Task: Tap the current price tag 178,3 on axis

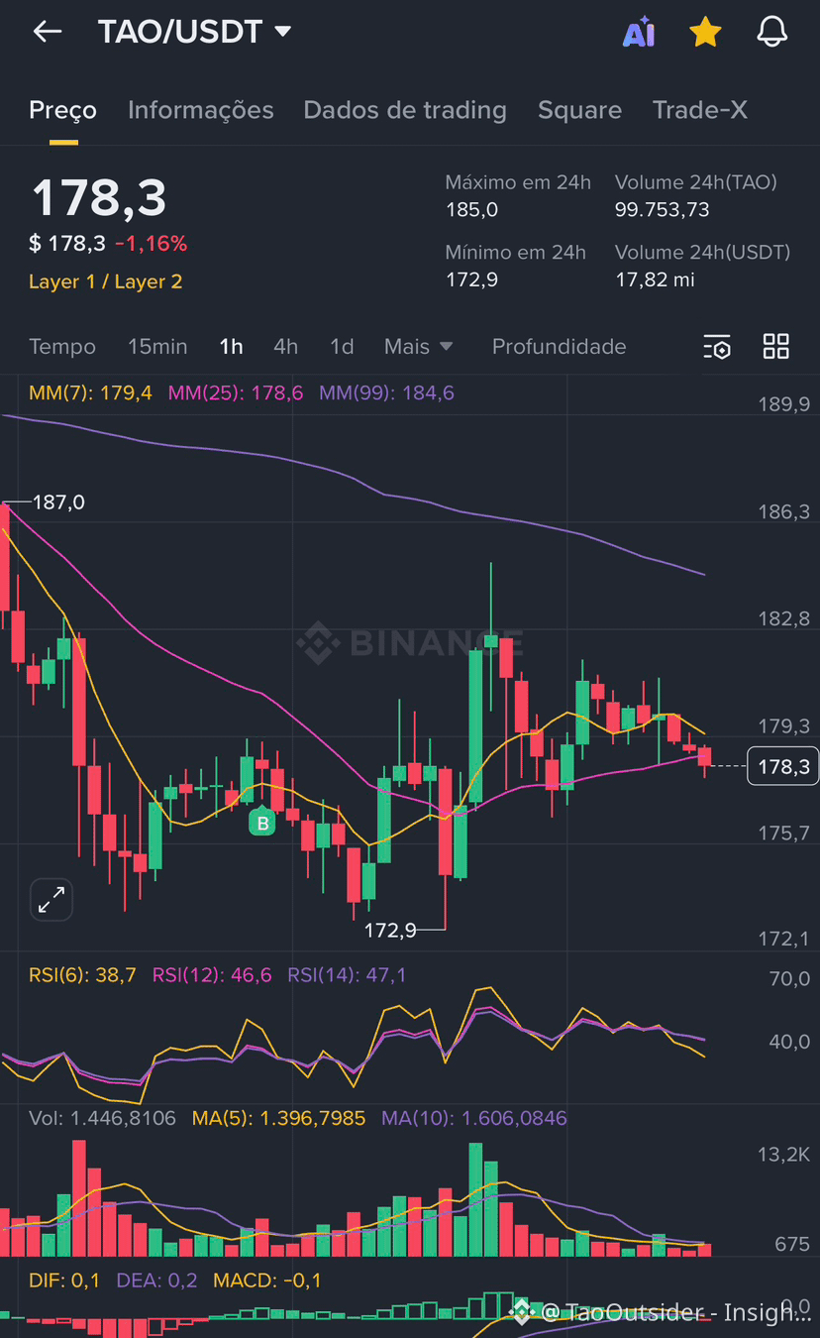Action: click(x=782, y=766)
